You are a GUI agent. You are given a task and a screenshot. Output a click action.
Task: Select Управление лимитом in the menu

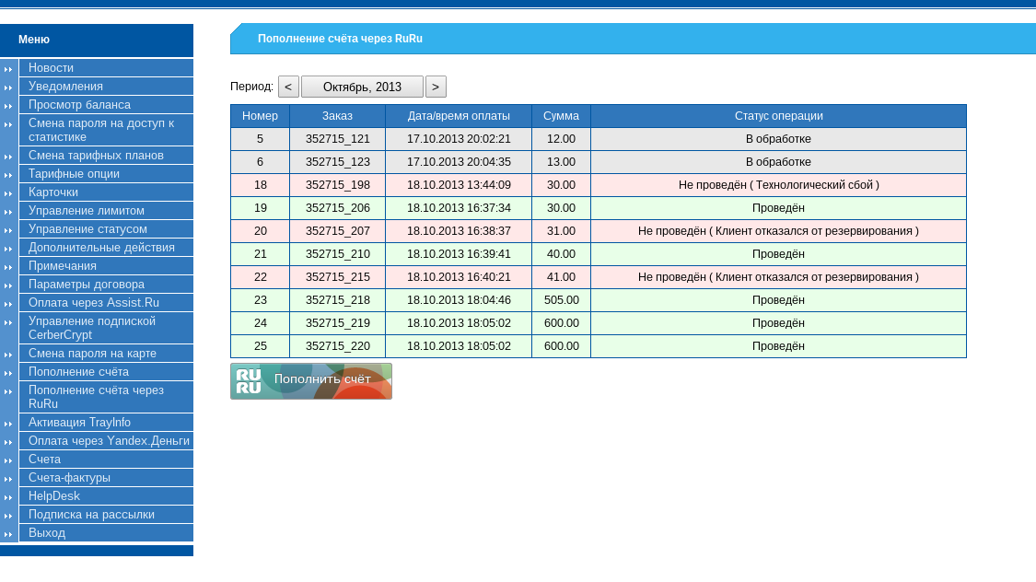coord(86,211)
